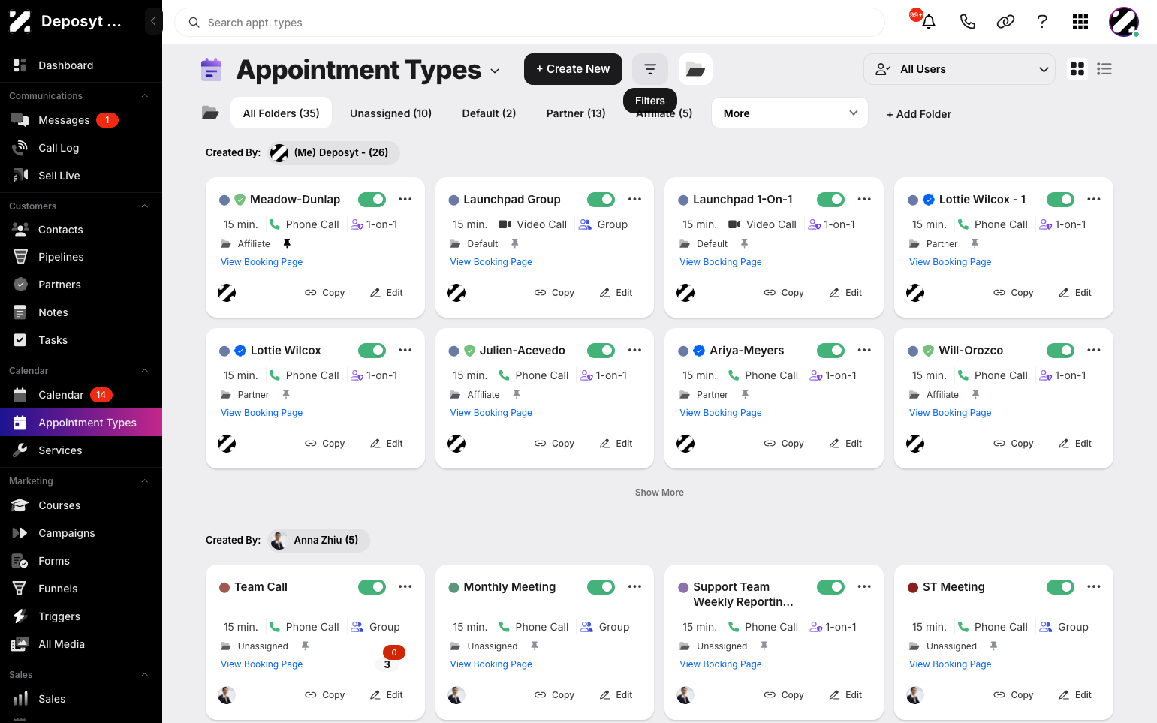Toggle Julien-Acevedo active switch
Viewport: 1157px width, 723px height.
601,351
